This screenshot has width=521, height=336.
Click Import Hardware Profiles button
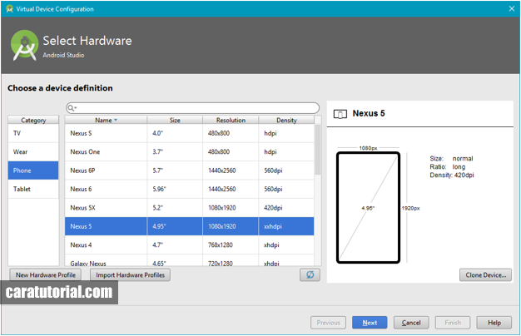coord(130,275)
